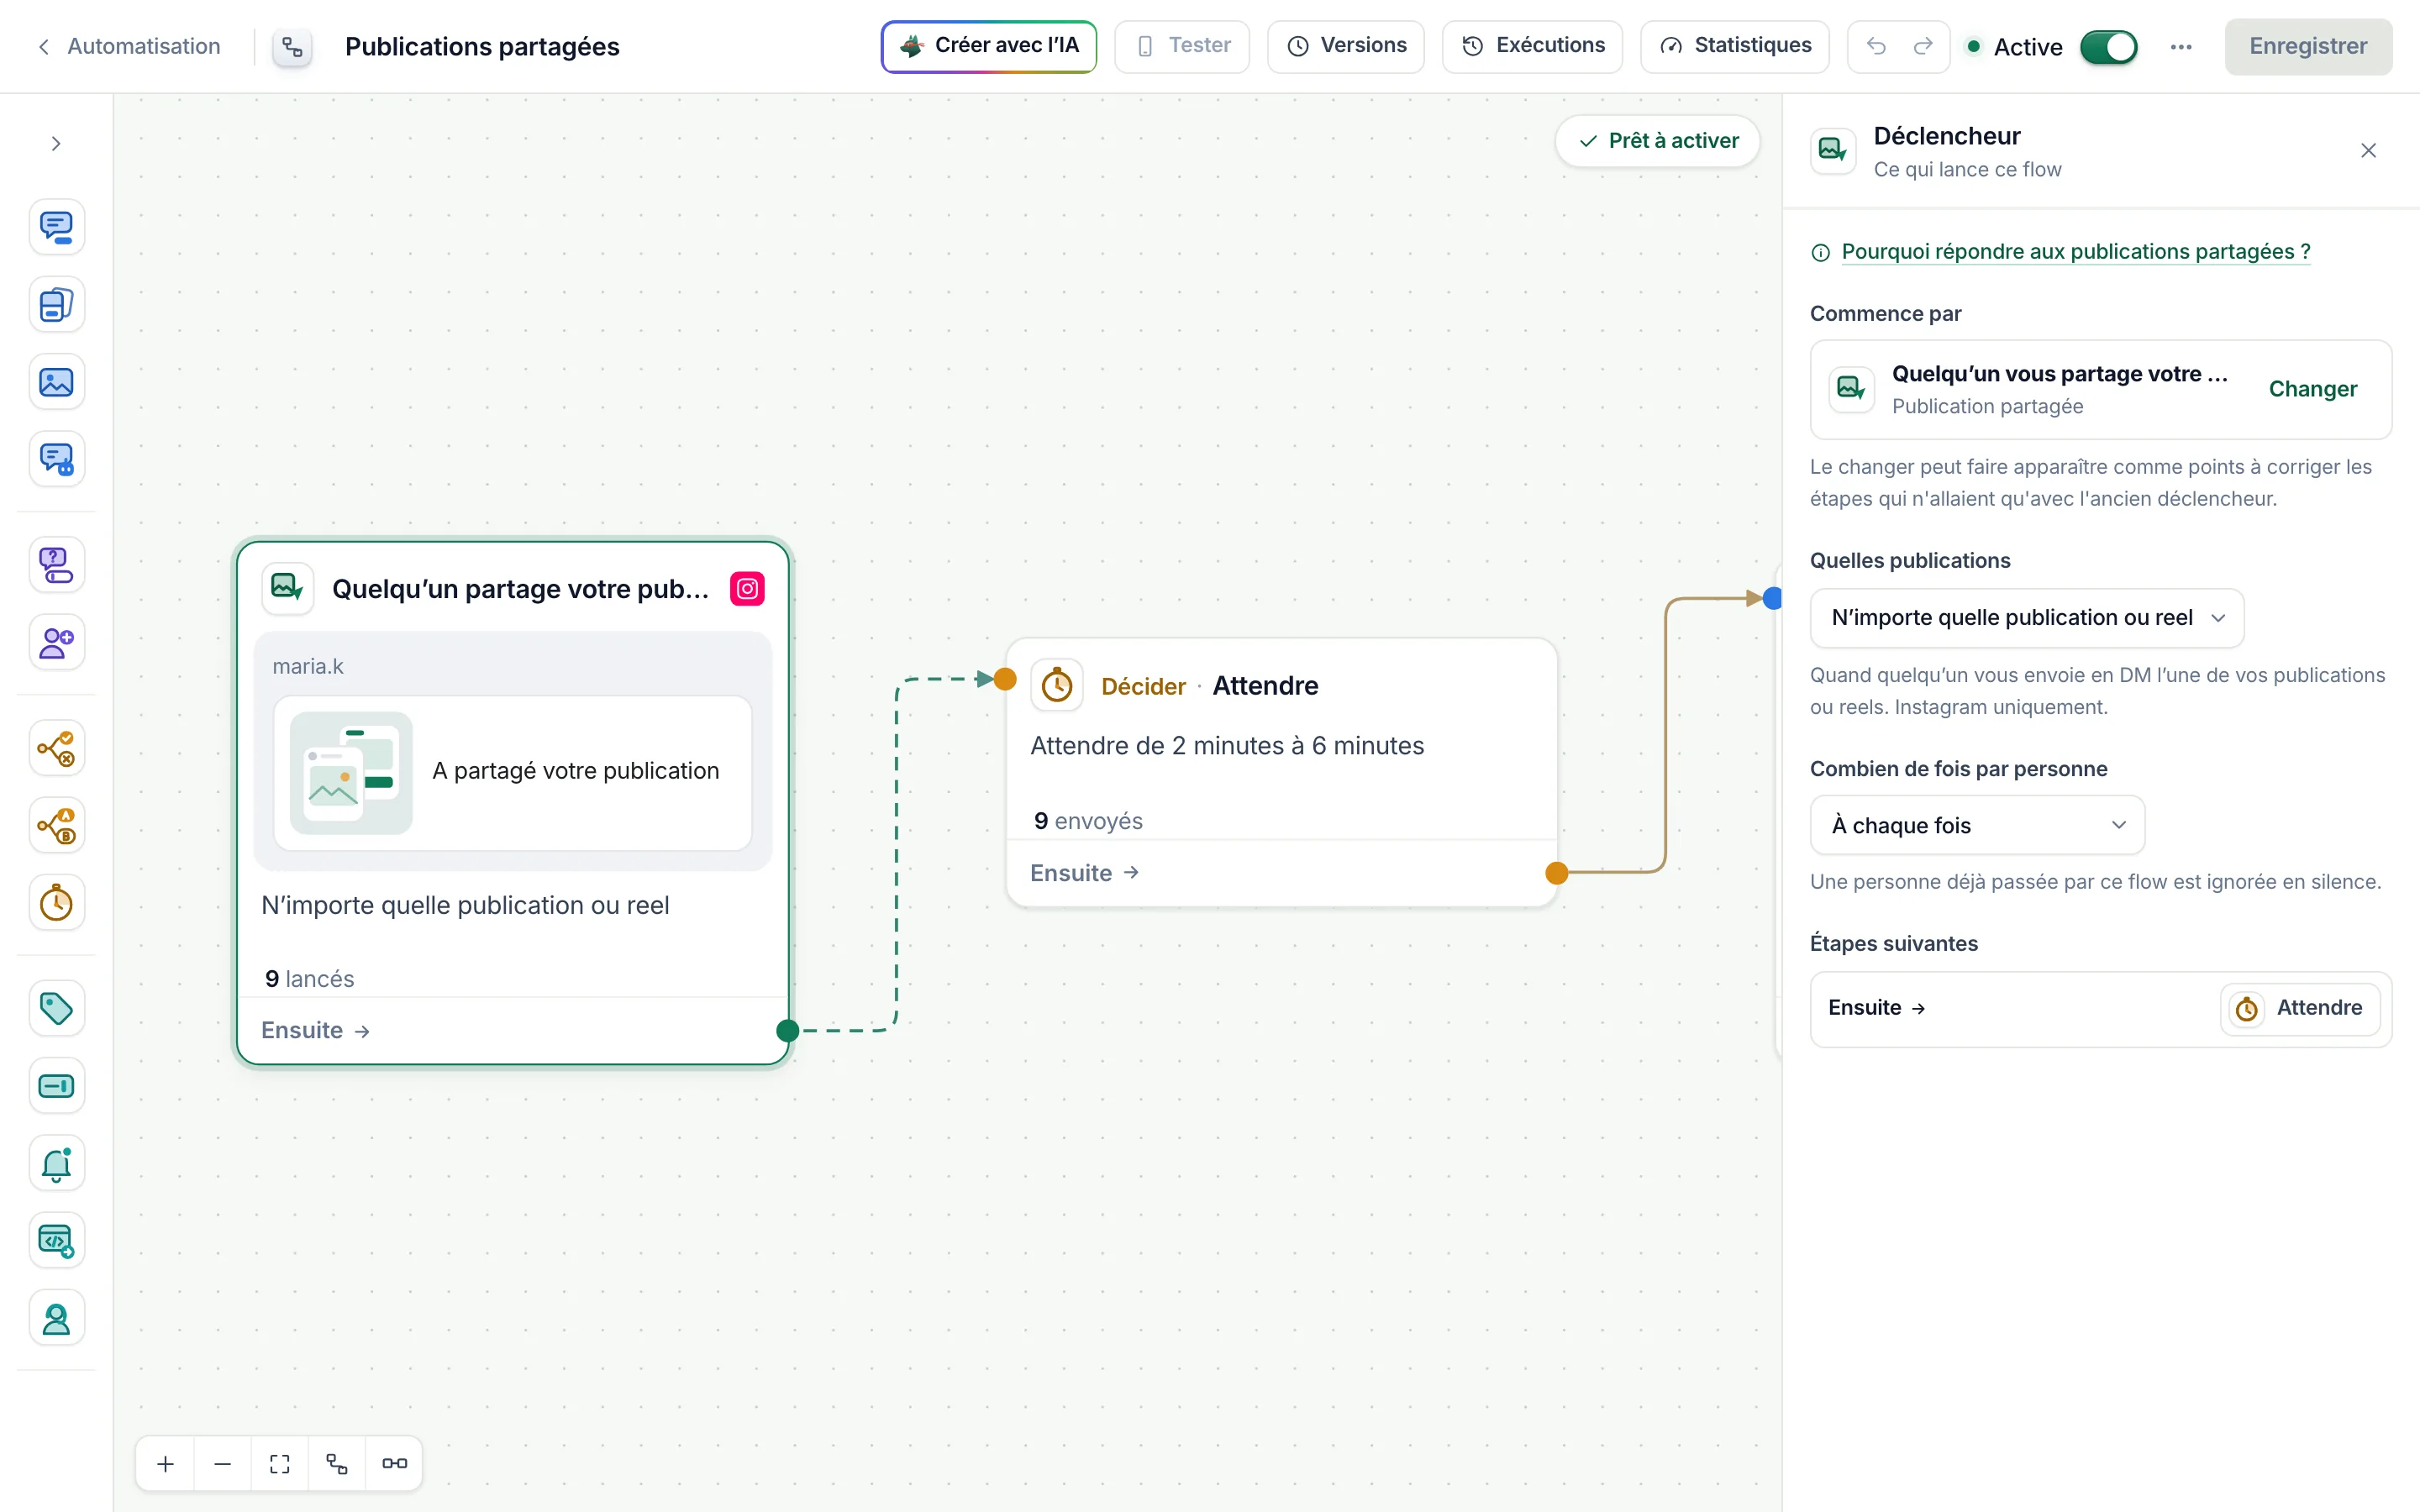Open the Versions tab
The width and height of the screenshot is (2420, 1512).
tap(1345, 46)
